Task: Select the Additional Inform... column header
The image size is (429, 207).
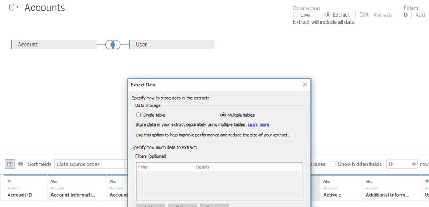Action: coord(388,195)
